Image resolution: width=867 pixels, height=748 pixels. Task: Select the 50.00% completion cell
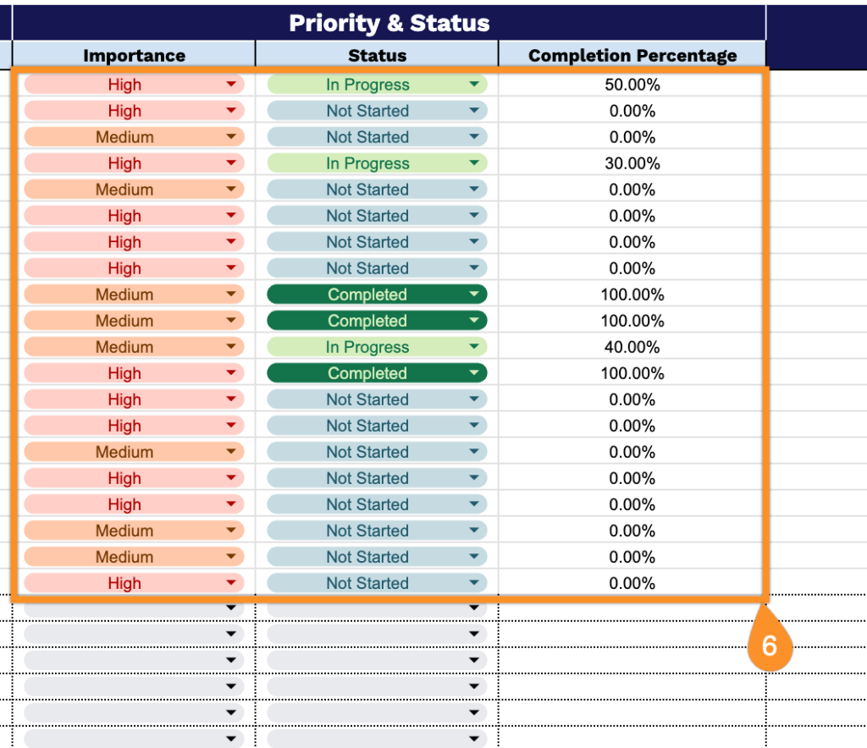click(632, 85)
